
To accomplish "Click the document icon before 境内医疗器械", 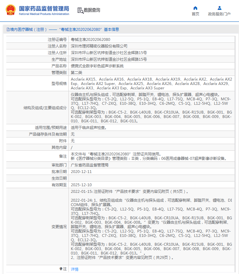I will 8,29.
